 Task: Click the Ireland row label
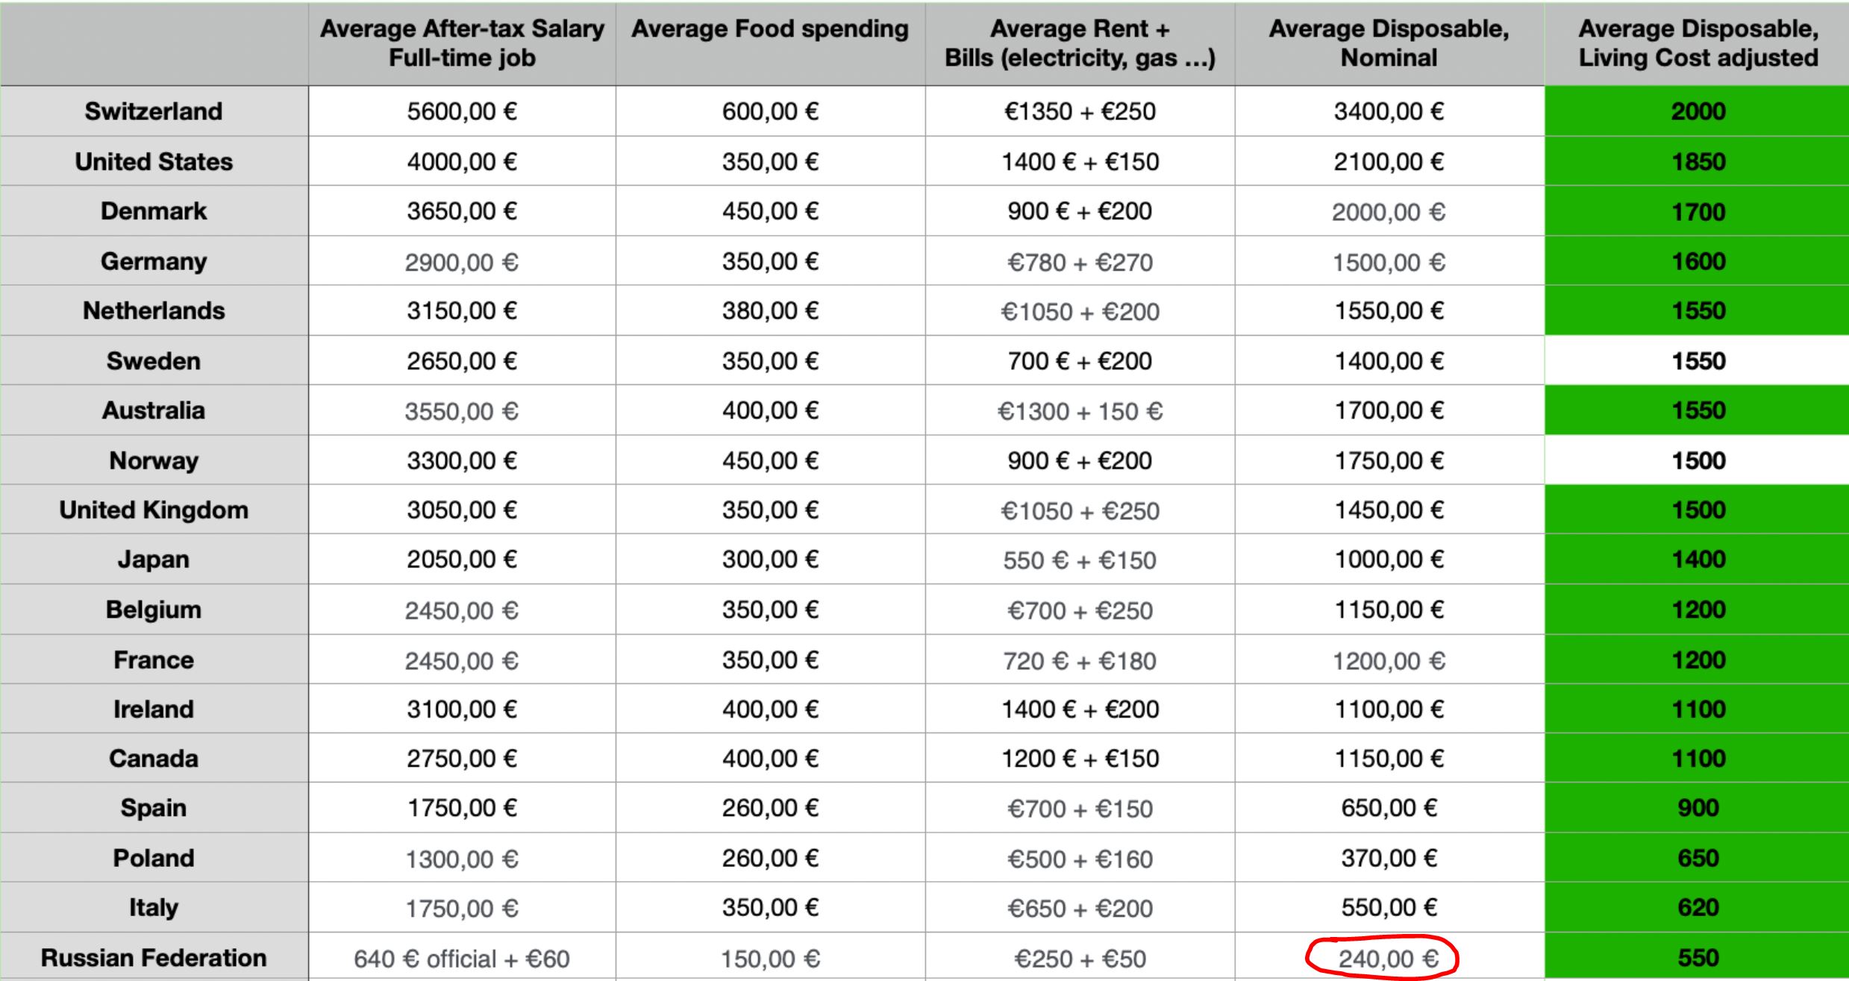pos(154,709)
